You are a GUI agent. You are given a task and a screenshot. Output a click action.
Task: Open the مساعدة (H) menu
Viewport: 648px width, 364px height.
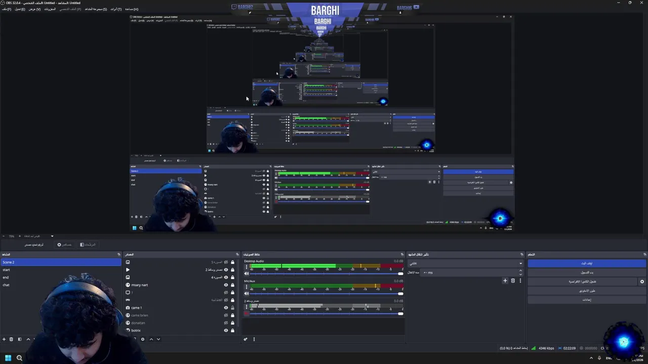[x=132, y=9]
